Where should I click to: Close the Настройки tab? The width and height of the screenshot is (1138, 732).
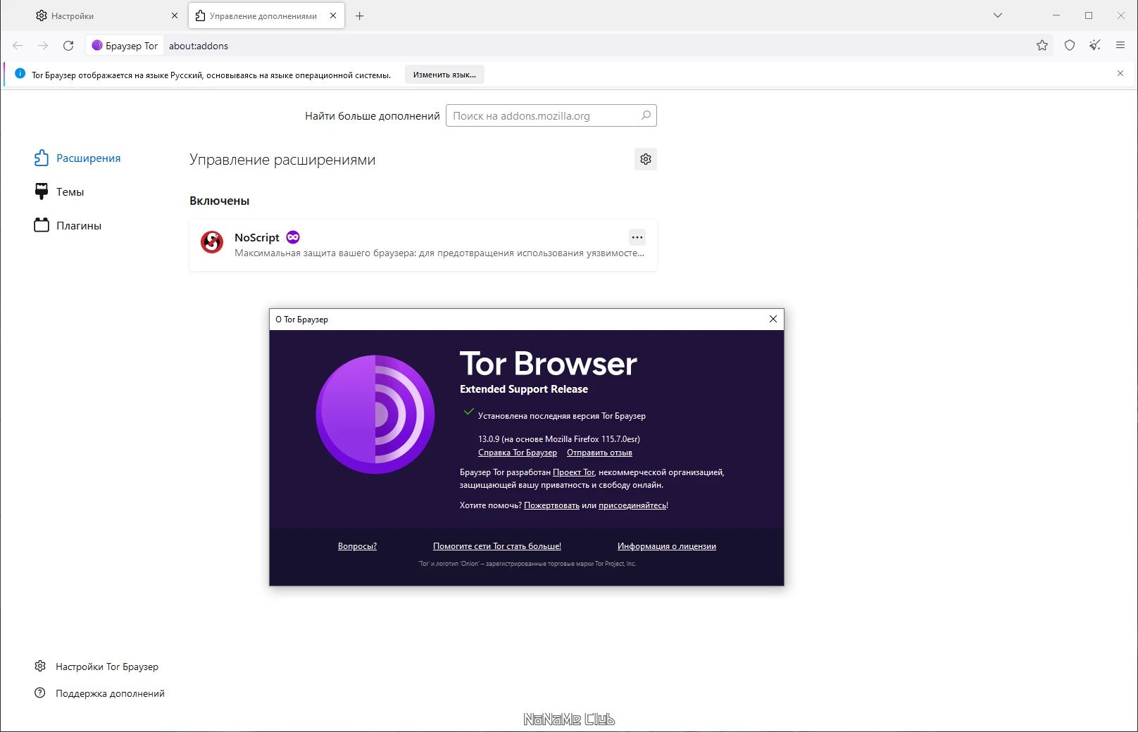point(175,15)
